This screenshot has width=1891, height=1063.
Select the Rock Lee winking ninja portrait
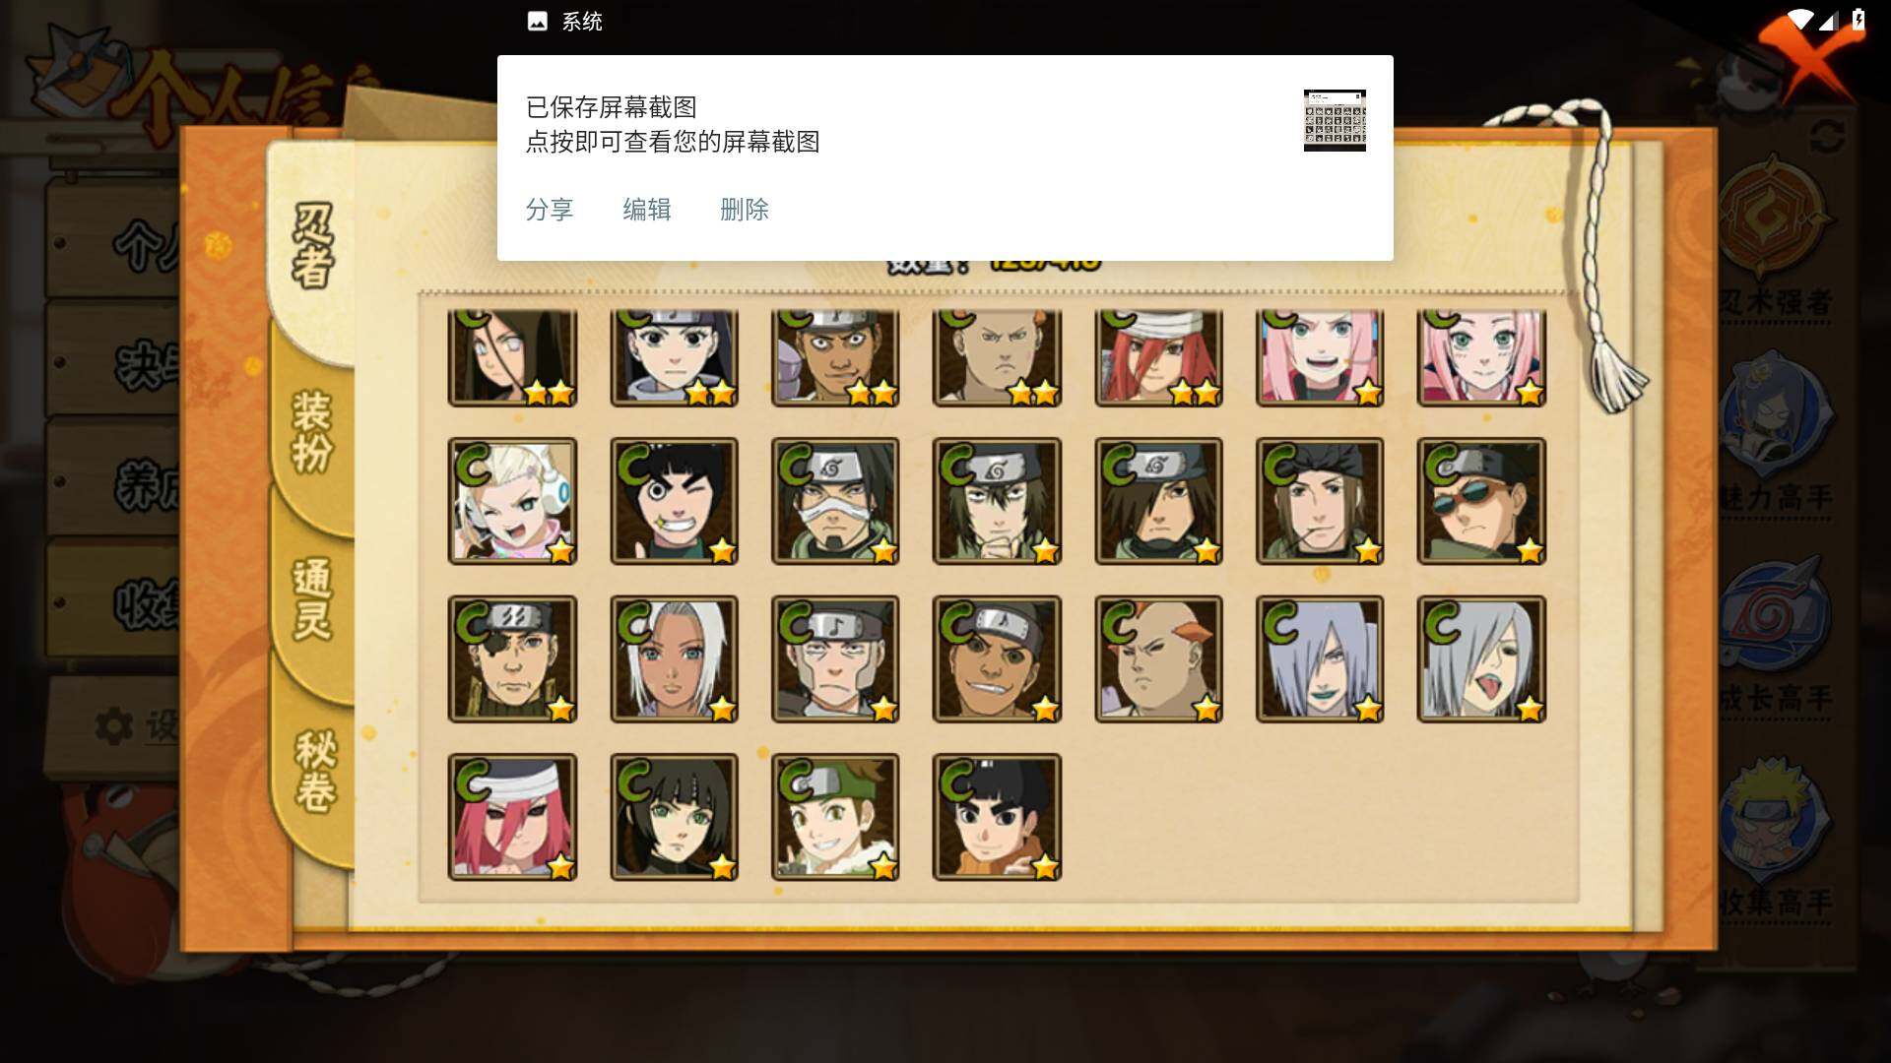[674, 501]
